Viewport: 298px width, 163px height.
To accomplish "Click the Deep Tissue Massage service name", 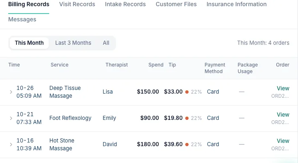I will [65, 92].
